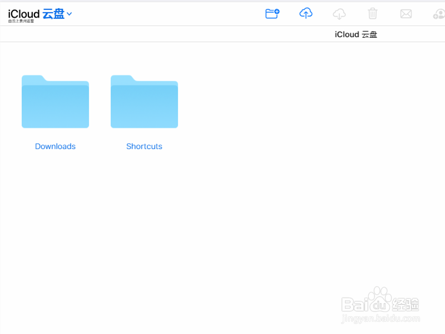Viewport: 445px width, 334px height.
Task: Click the cloud upload icon
Action: (305, 13)
